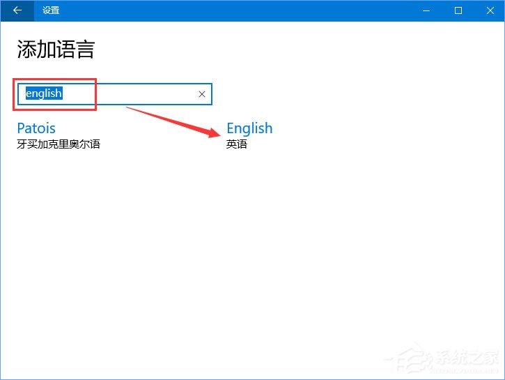Clear the search box with X icon
This screenshot has width=505, height=380.
pyautogui.click(x=202, y=94)
